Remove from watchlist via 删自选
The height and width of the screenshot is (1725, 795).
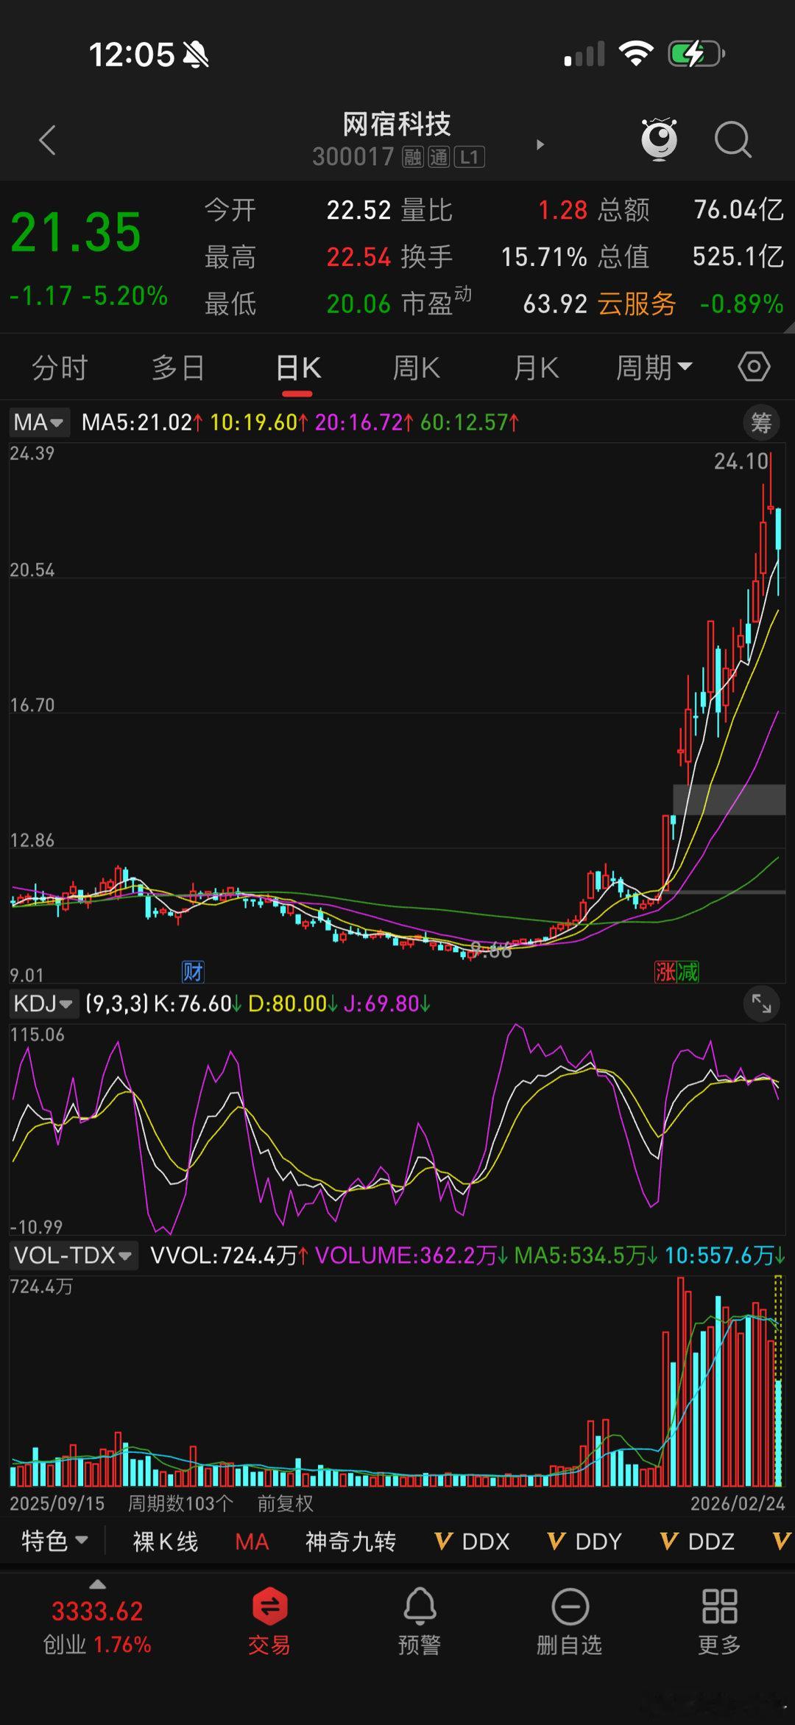pos(570,1621)
